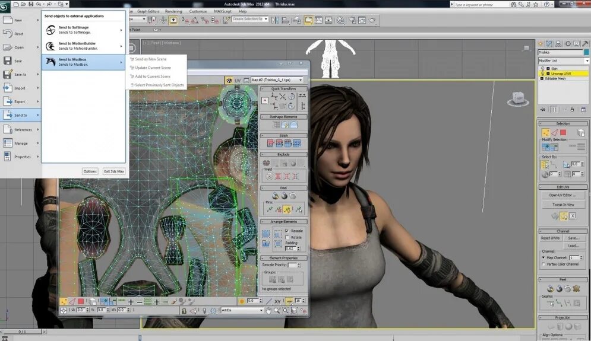591x341 pixels.
Task: Click Pan hand icon in UV editor
Action: click(268, 311)
